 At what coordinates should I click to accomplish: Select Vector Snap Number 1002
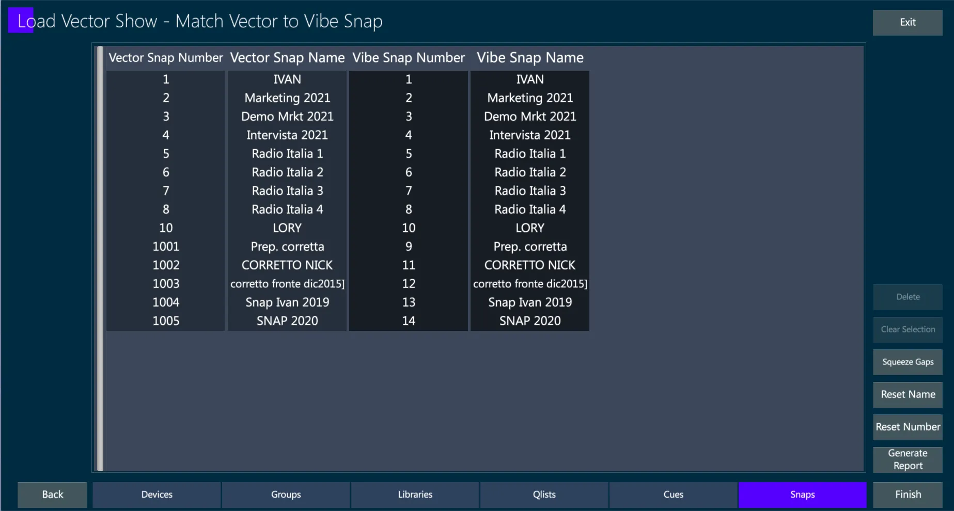(166, 265)
